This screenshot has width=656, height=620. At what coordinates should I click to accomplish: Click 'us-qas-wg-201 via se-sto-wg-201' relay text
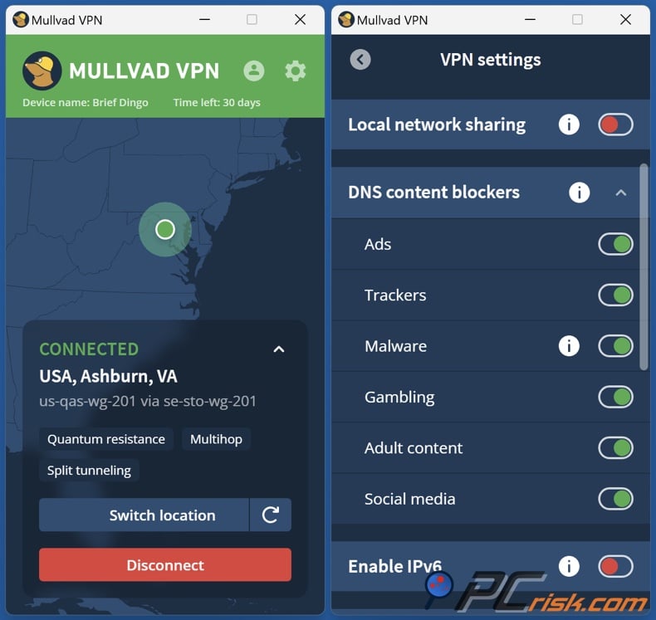147,402
